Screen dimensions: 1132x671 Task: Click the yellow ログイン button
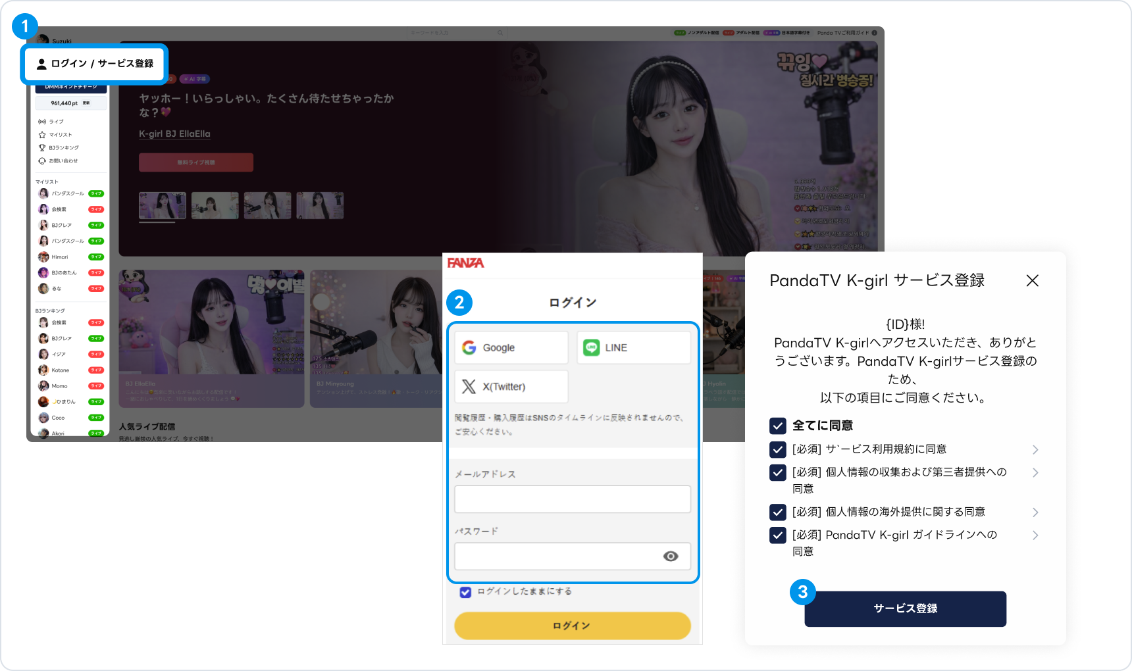tap(573, 626)
